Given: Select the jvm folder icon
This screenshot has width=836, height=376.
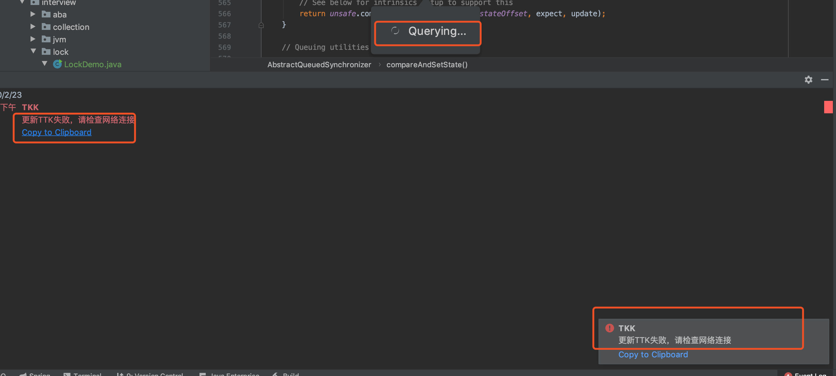Looking at the screenshot, I should (x=46, y=39).
